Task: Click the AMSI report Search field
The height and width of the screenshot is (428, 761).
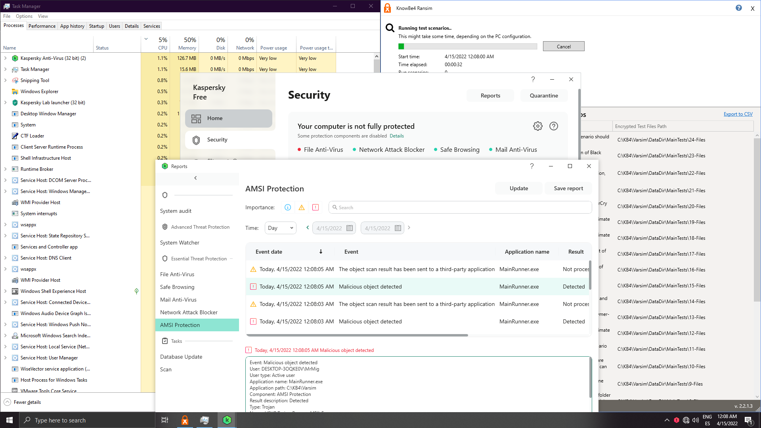Action: [x=460, y=207]
